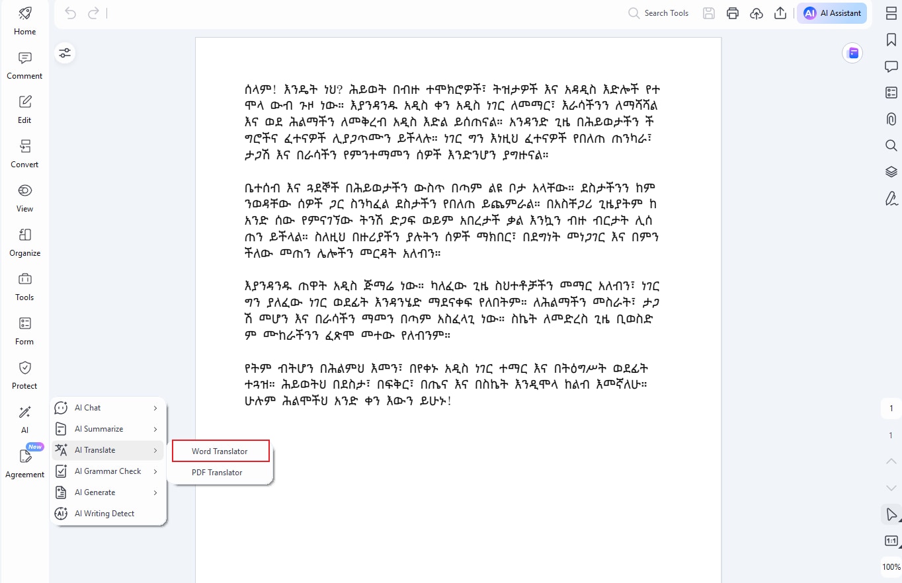The width and height of the screenshot is (902, 583).
Task: Set page to actual size 1:1
Action: click(x=891, y=541)
